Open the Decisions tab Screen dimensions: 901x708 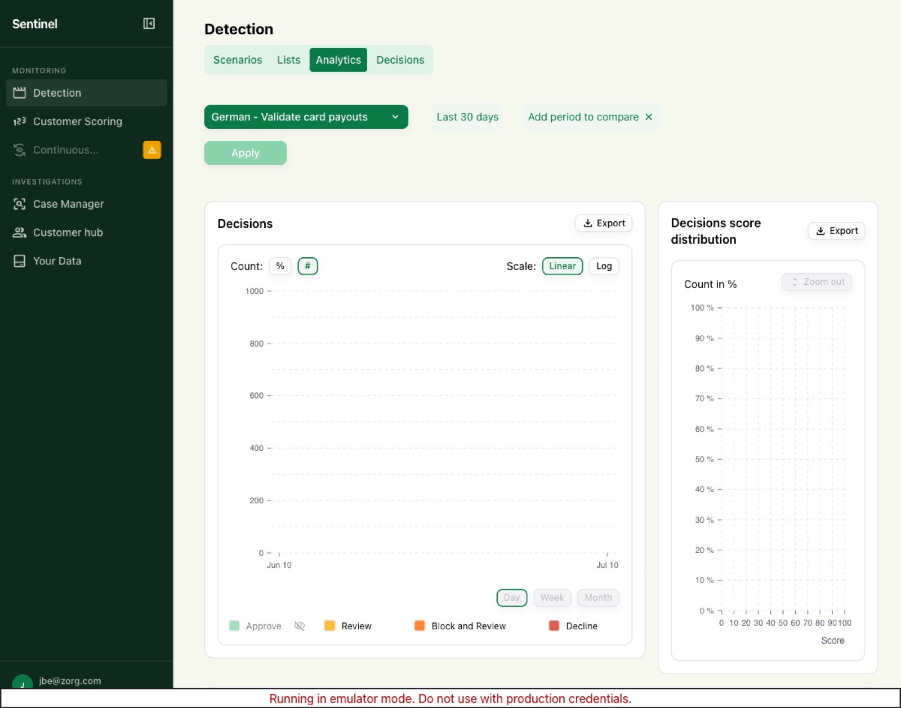click(x=400, y=60)
